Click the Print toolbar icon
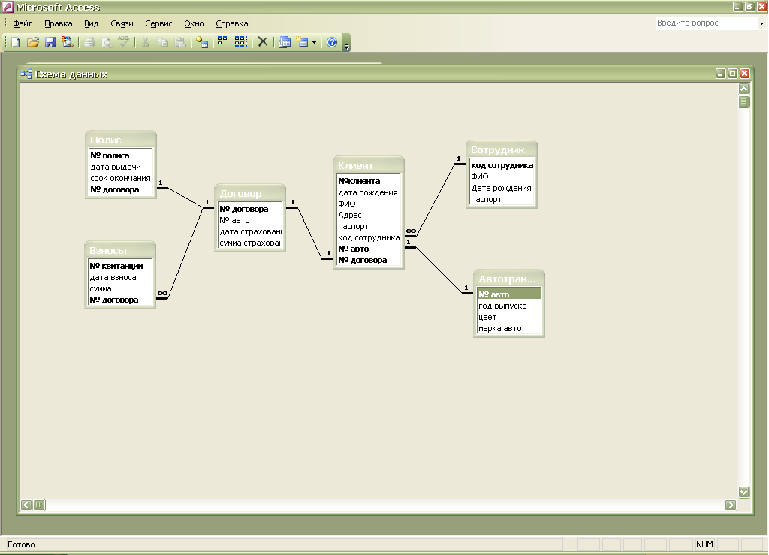 [89, 42]
